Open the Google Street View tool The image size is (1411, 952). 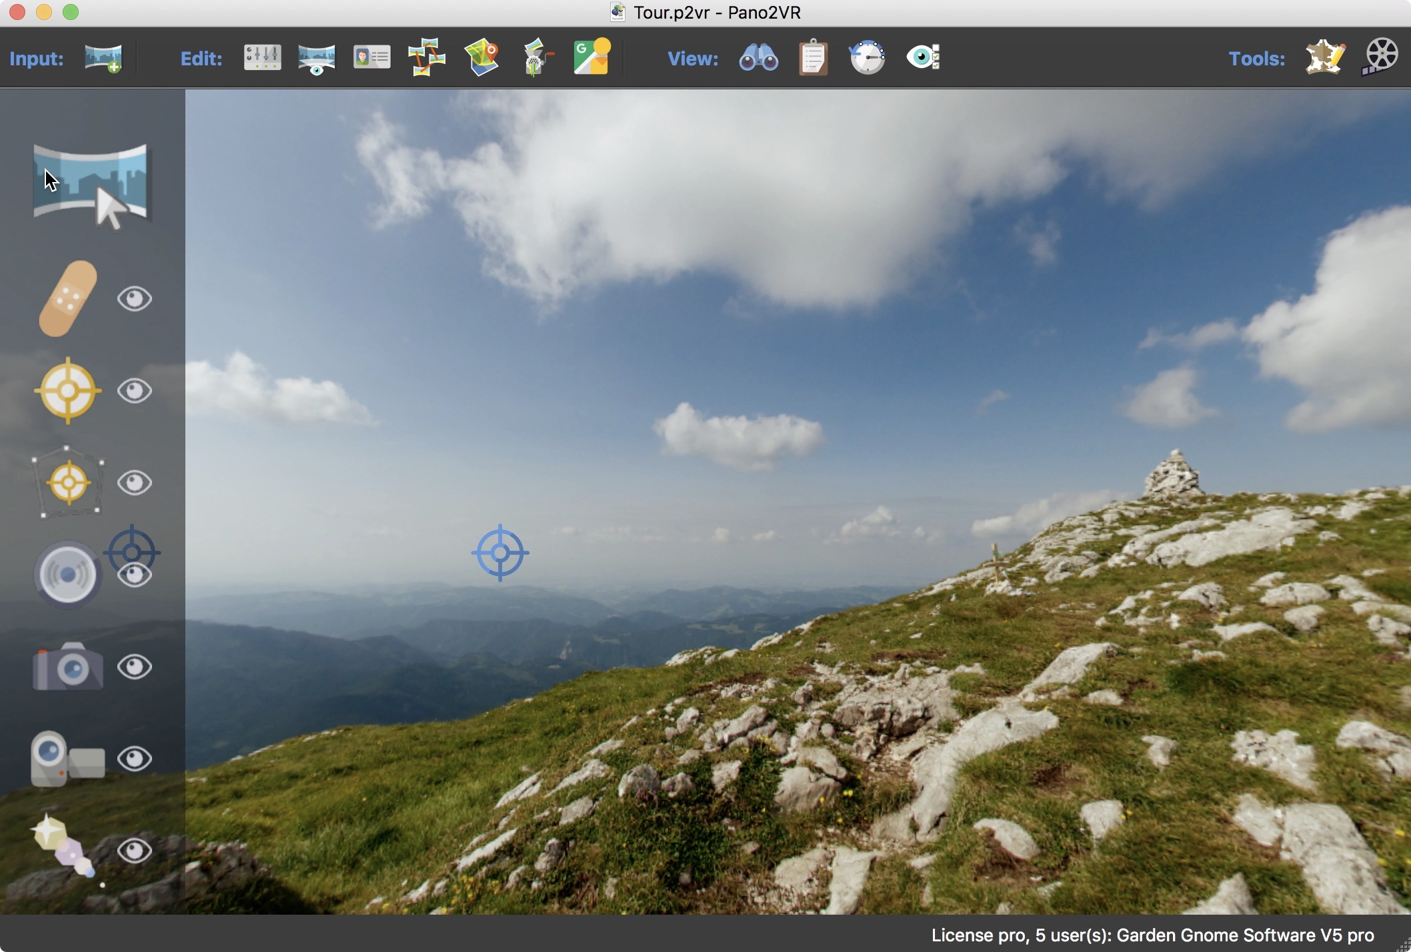pos(591,57)
